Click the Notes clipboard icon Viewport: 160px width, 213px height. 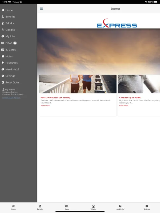point(3,56)
